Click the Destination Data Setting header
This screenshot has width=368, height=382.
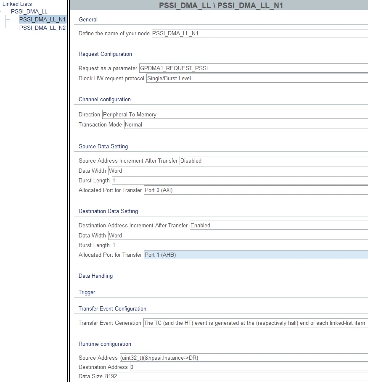[108, 211]
